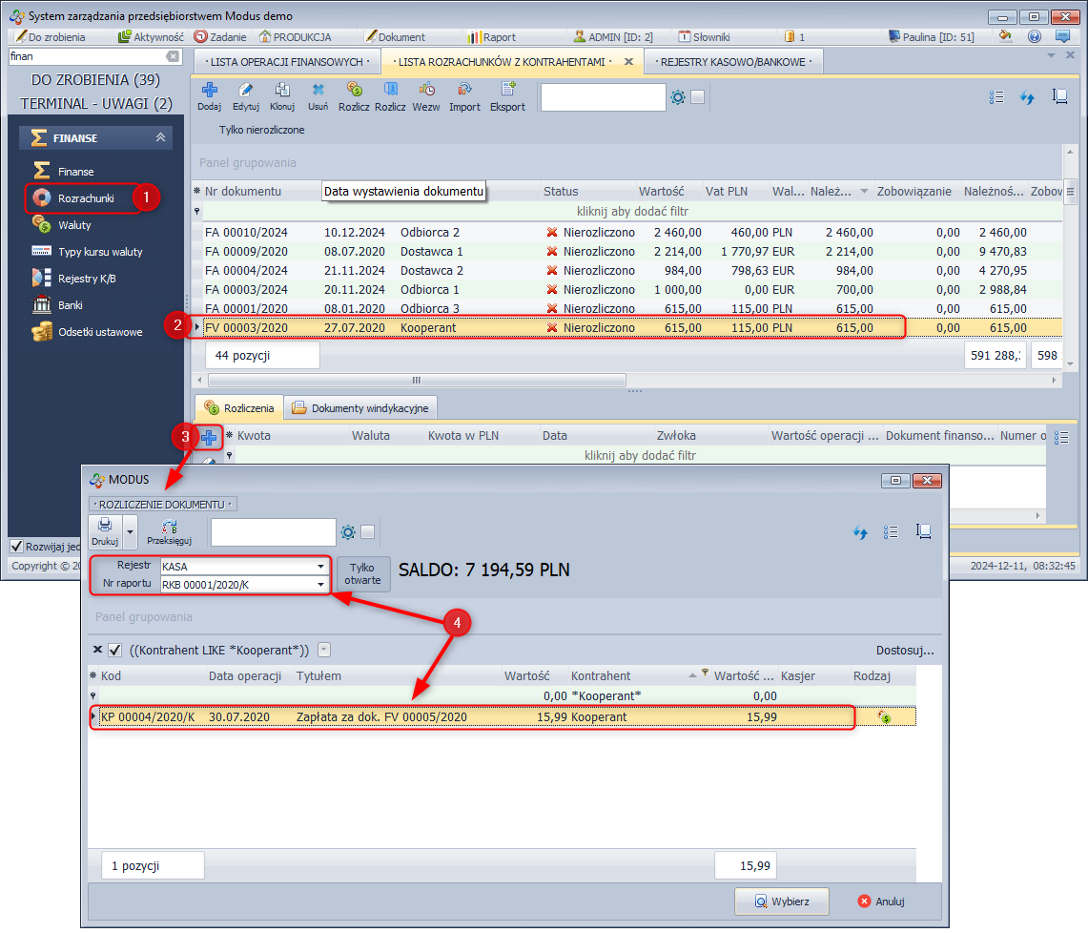Click the Import toolbar icon

click(464, 91)
